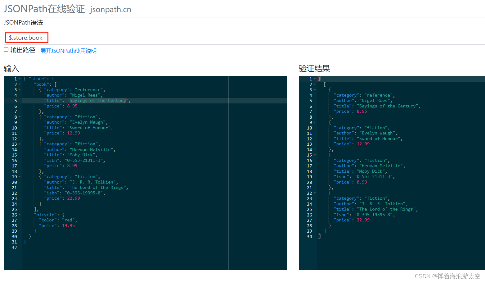Click "Nigel Rees" author value in 输入 editor
Image resolution: width=485 pixels, height=282 pixels.
tap(85, 95)
